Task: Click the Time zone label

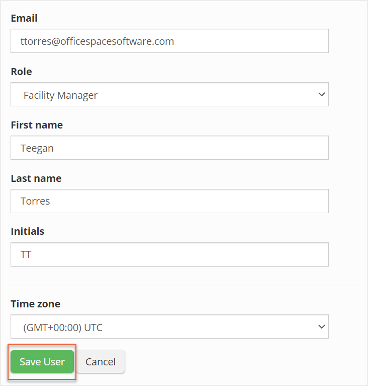Action: point(35,304)
